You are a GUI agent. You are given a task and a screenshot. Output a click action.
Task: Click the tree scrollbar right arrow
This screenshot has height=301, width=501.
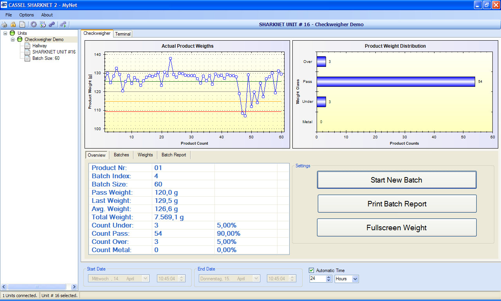(74, 287)
